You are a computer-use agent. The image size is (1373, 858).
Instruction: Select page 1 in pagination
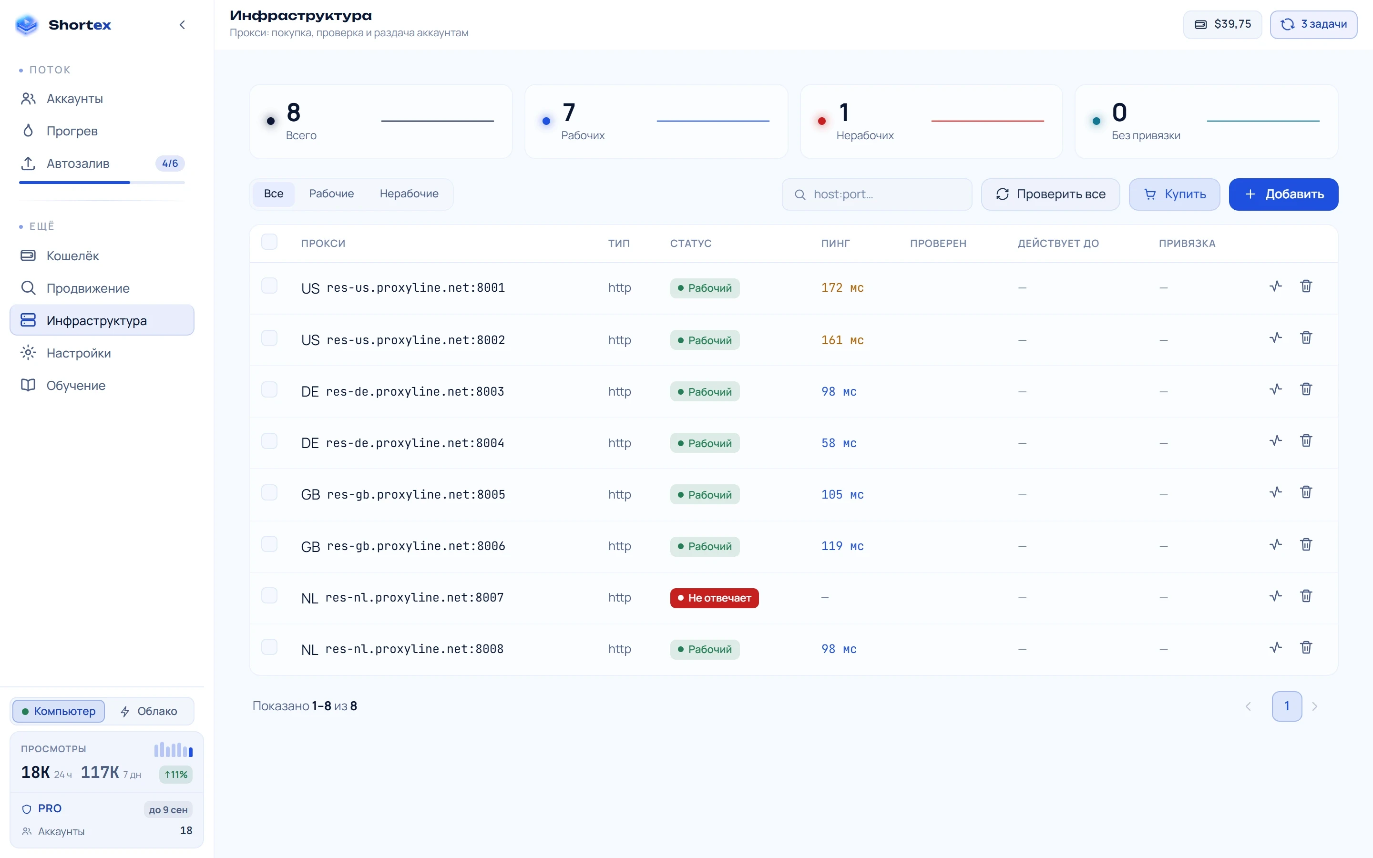[1287, 706]
